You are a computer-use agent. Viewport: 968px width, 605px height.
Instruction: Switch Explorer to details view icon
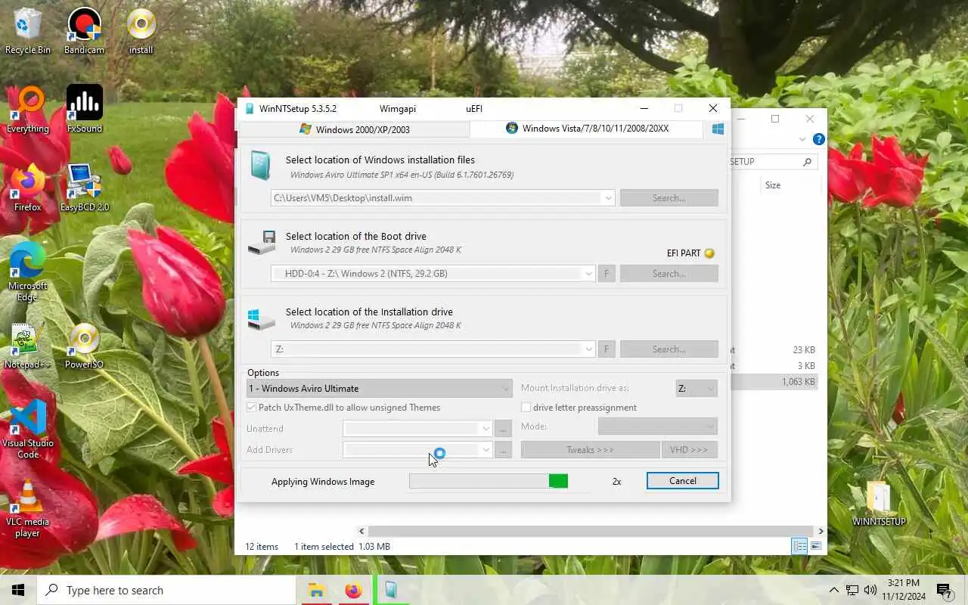click(799, 546)
